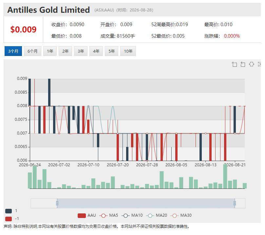Click the red $0.009 current price

coord(23,29)
